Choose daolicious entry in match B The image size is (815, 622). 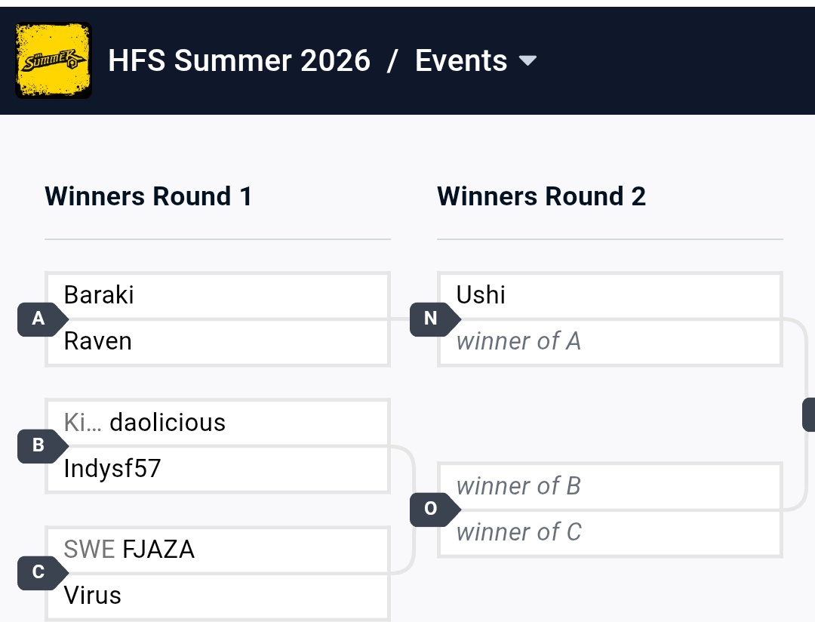click(218, 423)
